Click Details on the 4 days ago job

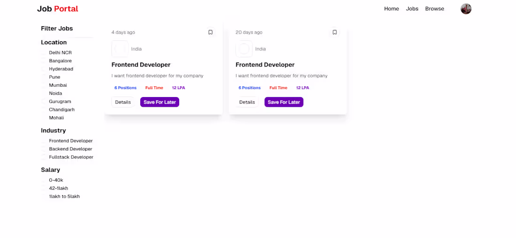click(123, 102)
